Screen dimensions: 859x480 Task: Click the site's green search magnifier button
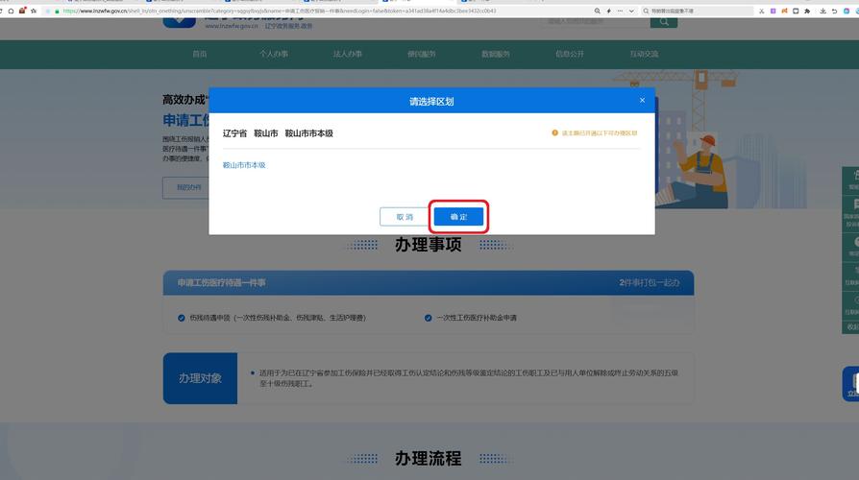pyautogui.click(x=664, y=22)
